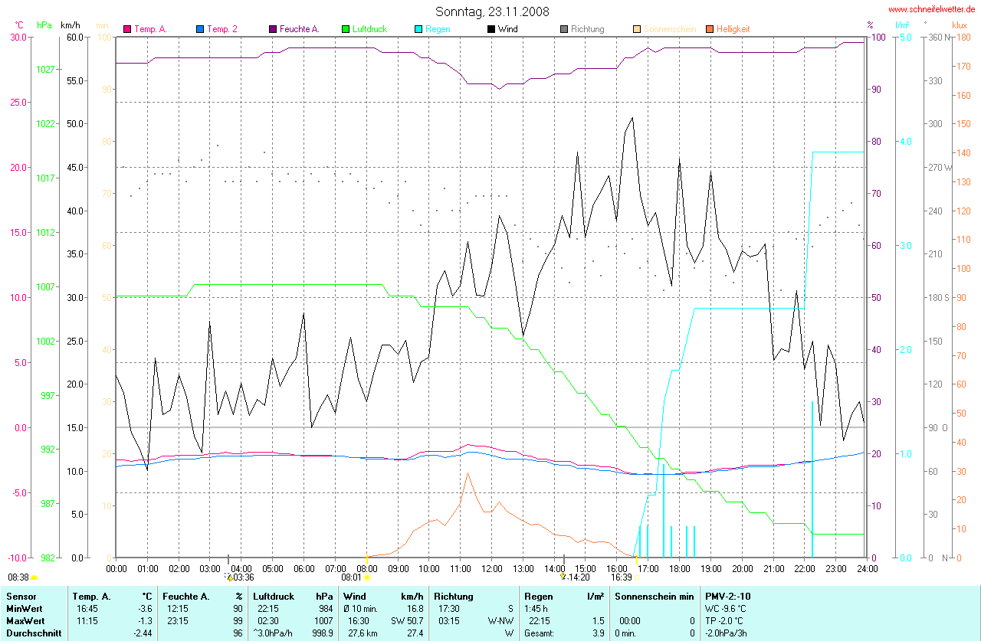
Task: Click the Feuchte A. header in table
Action: coord(185,596)
